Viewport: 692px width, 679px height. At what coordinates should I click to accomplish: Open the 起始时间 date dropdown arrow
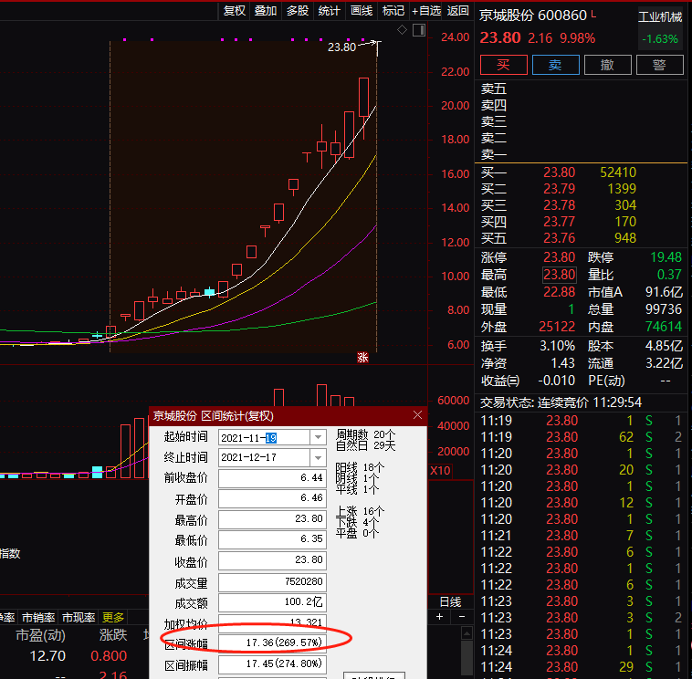318,438
